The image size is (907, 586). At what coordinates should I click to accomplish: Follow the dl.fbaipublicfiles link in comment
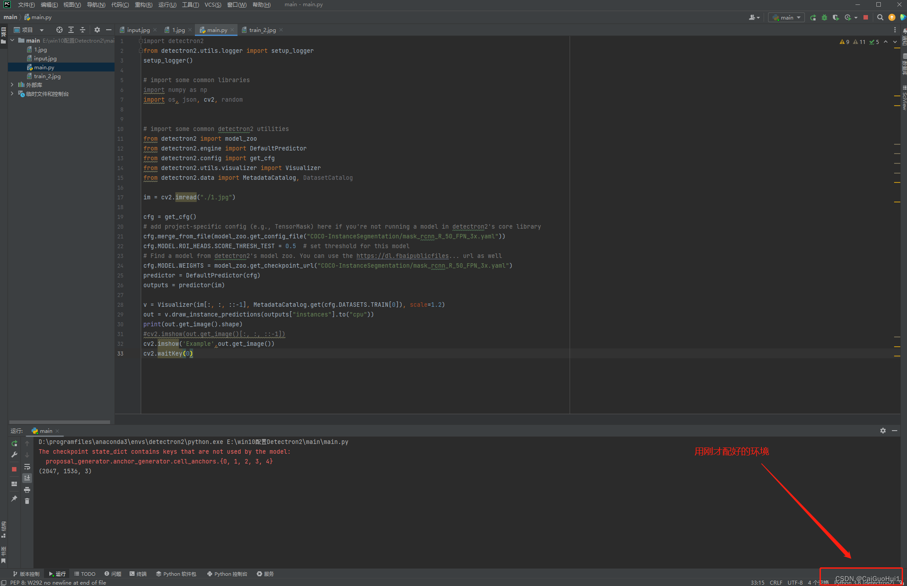coord(402,256)
